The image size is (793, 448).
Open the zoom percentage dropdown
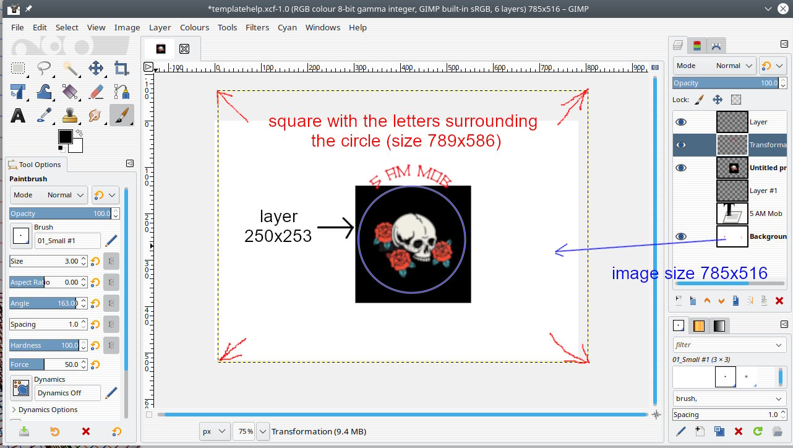(x=262, y=431)
